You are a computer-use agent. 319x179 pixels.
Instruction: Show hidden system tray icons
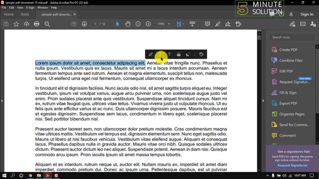[268, 176]
